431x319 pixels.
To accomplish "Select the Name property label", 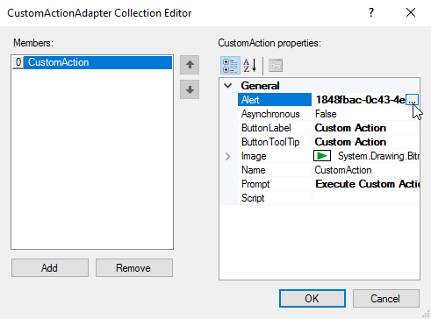I will (275, 170).
